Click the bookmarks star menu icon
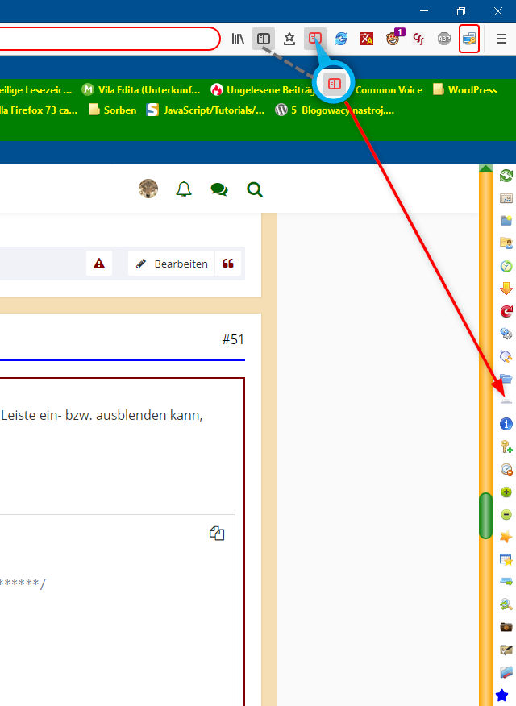This screenshot has height=706, width=516. click(289, 39)
